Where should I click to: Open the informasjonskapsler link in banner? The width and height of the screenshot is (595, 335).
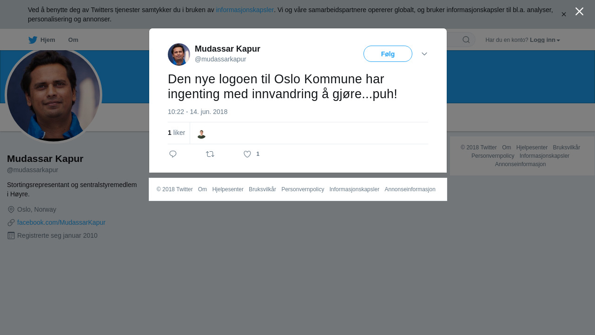[245, 10]
